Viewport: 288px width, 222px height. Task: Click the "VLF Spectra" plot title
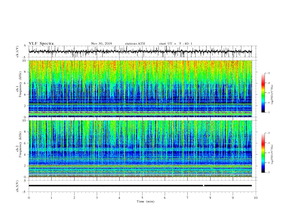coord(41,44)
